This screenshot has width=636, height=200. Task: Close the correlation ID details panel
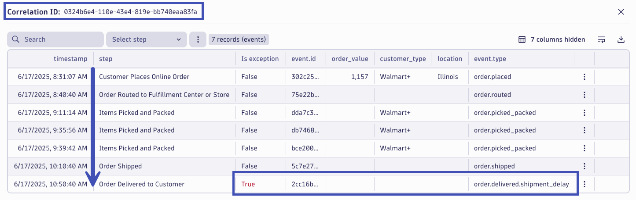621,12
